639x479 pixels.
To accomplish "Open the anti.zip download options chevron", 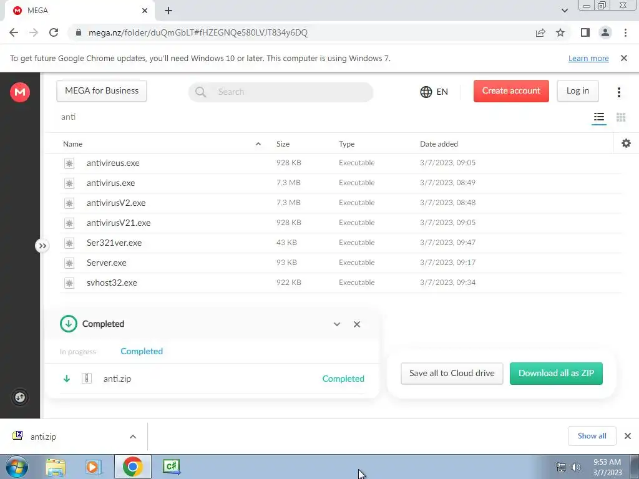I will coord(133,437).
